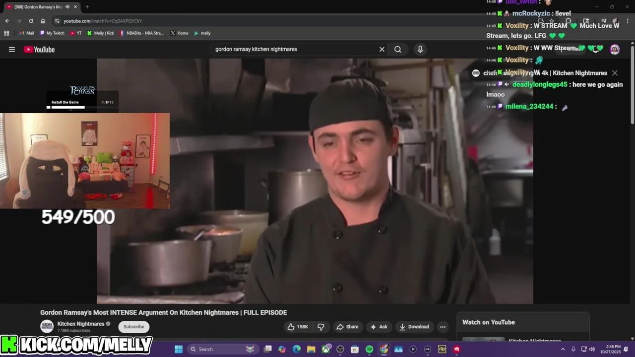Click the page vertical scrollbar
The width and height of the screenshot is (635, 357).
coord(633,84)
